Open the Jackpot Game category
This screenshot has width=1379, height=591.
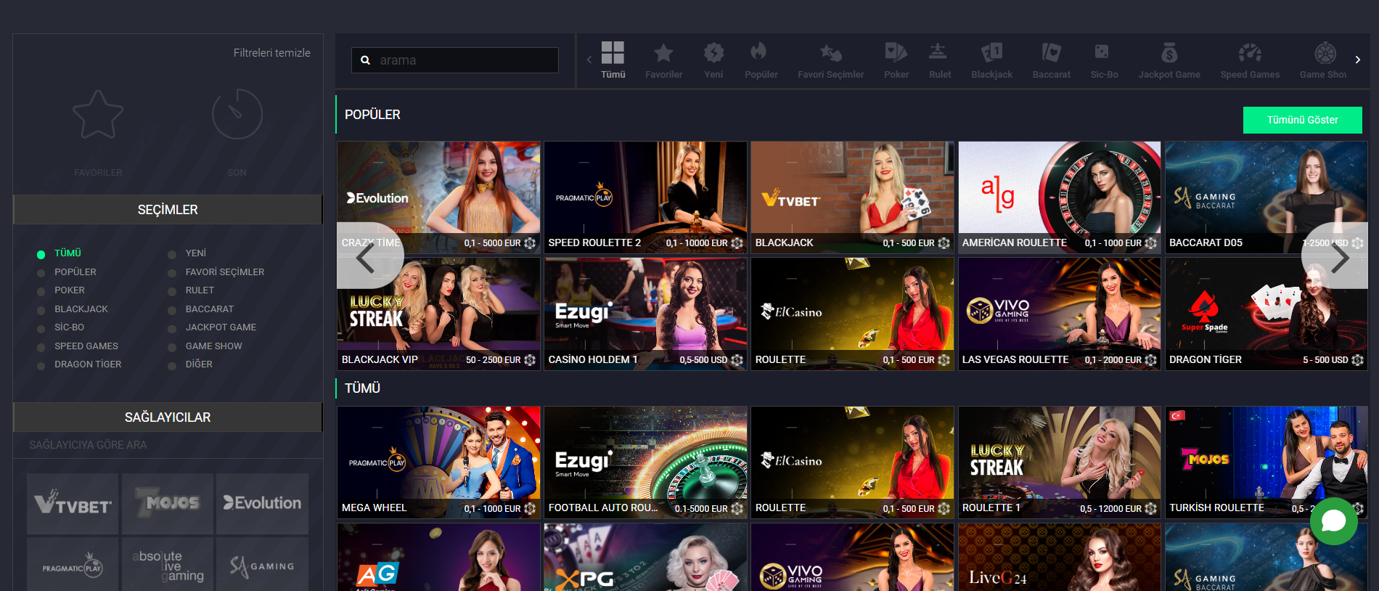tap(1169, 60)
